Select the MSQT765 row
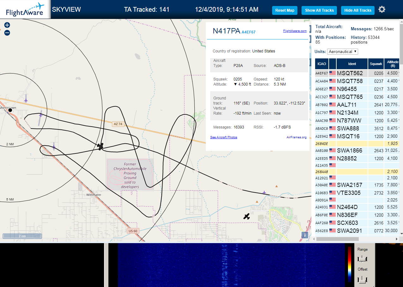Image resolution: width=403 pixels, height=287 pixels. 357,97
